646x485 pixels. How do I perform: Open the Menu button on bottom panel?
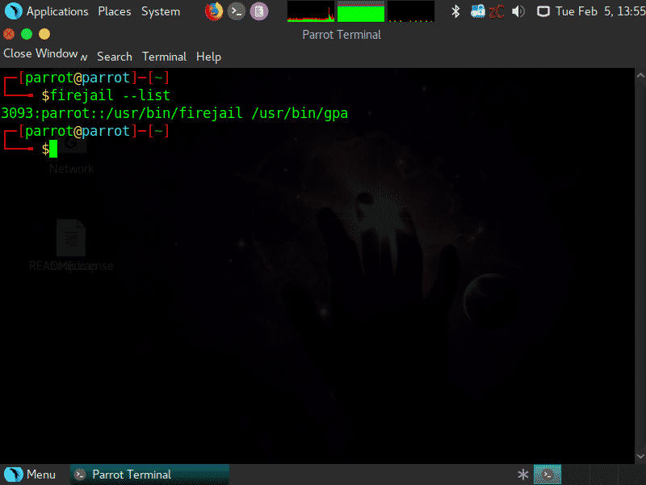(30, 474)
